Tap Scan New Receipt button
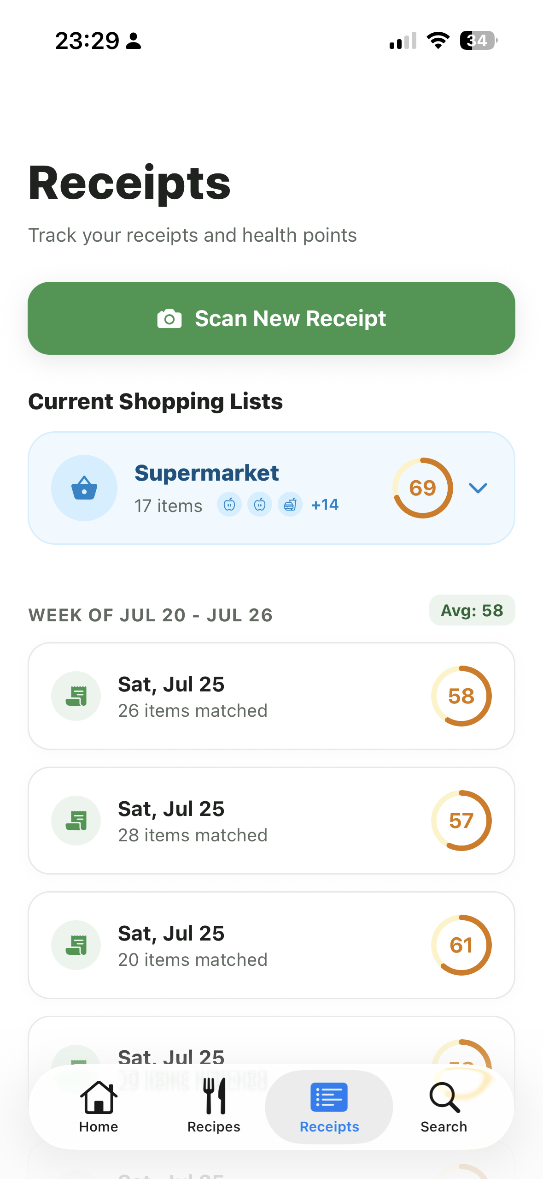This screenshot has height=1179, width=543. tap(271, 318)
